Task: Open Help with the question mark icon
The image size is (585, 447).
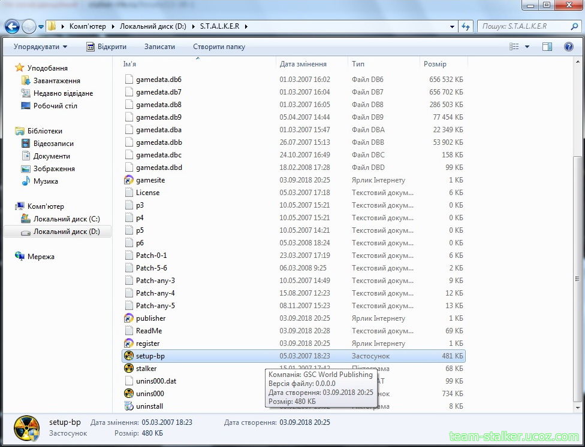Action: pyautogui.click(x=569, y=47)
